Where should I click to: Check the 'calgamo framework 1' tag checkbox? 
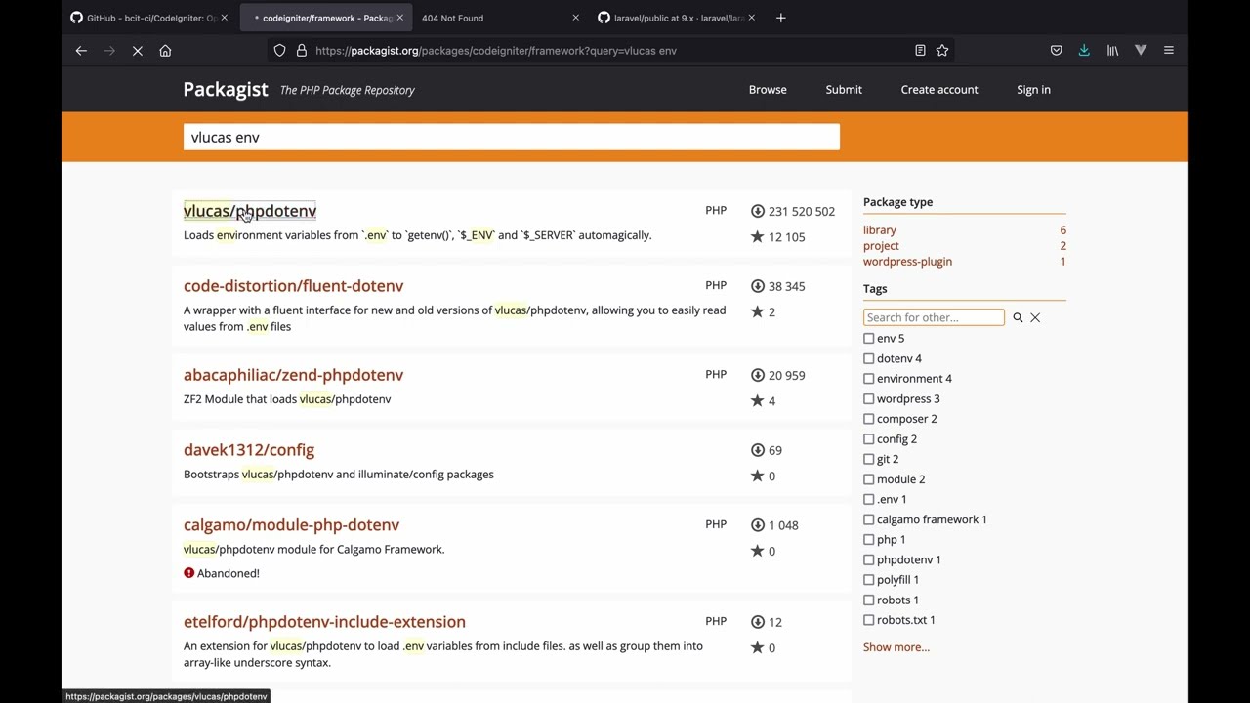point(869,519)
